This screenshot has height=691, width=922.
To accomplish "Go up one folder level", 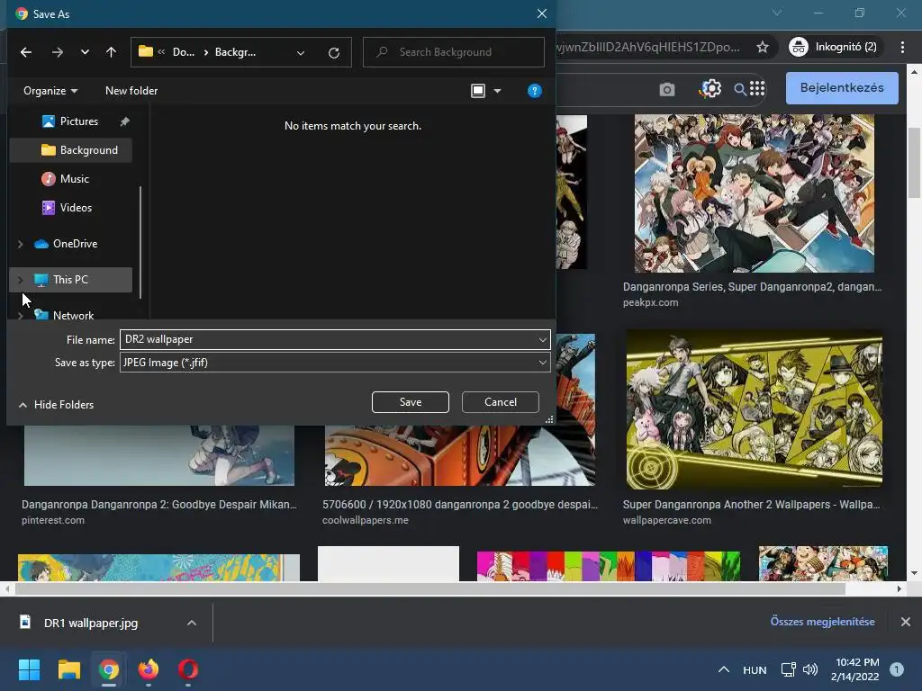I will point(111,52).
